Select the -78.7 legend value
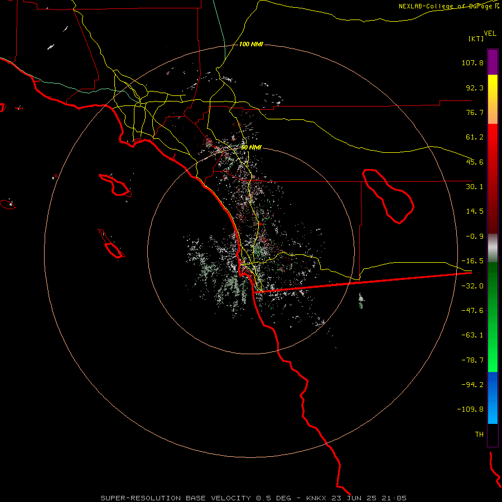Screen dimensions: 502x502 click(x=472, y=360)
